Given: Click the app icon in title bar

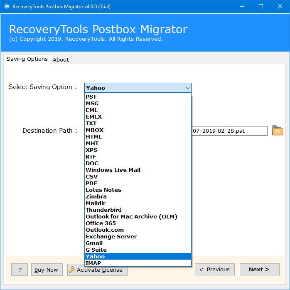Looking at the screenshot, I should click(x=7, y=7).
